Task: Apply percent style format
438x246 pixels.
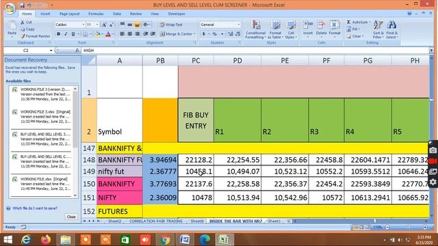Action: click(x=214, y=34)
